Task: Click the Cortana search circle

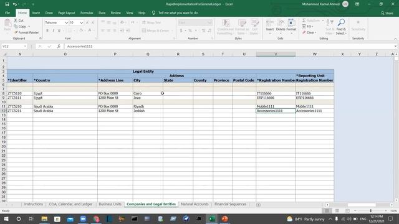Action: (19, 218)
